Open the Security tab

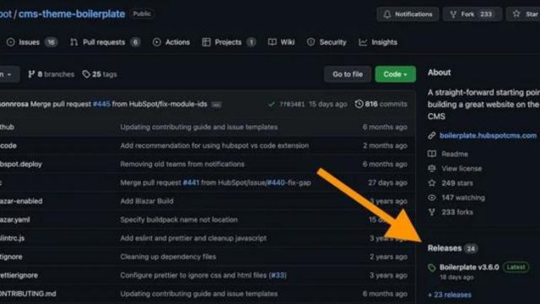[327, 42]
